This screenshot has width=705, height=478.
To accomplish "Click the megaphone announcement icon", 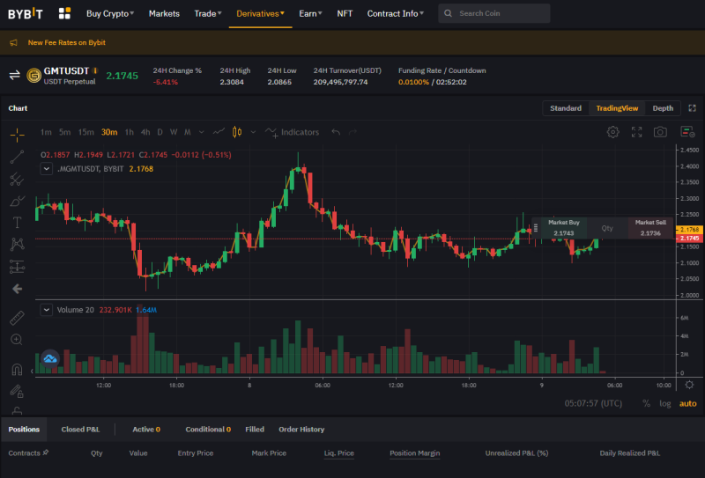I will (x=14, y=42).
